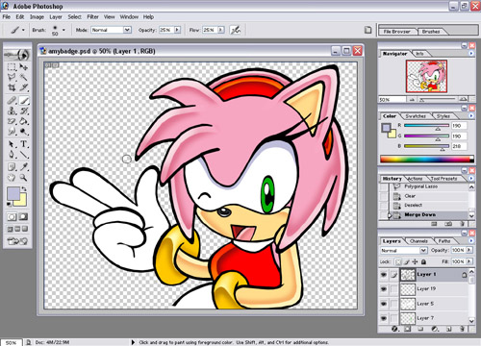Image resolution: width=481 pixels, height=346 pixels.
Task: Add layer style from Layers panel
Action: point(394,329)
